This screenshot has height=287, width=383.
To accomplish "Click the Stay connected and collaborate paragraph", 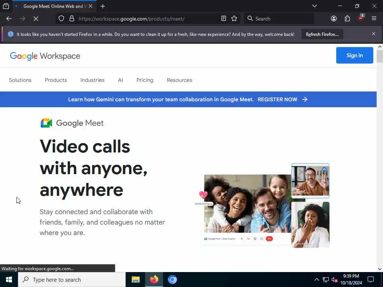I will coord(102,222).
